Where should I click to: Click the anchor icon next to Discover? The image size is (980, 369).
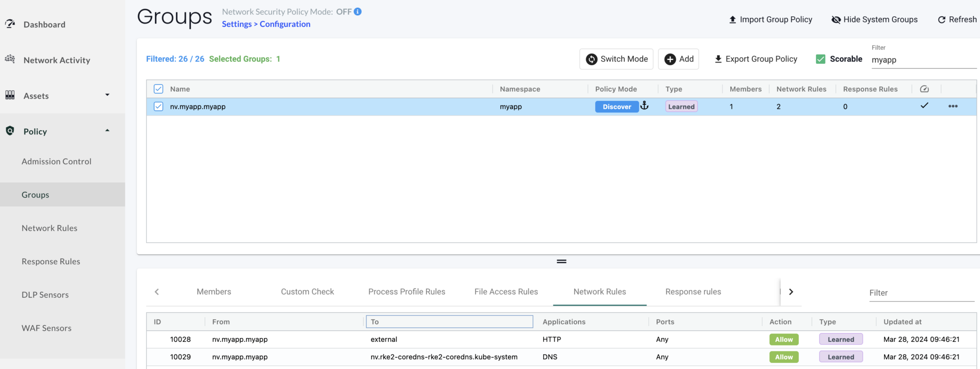click(645, 106)
